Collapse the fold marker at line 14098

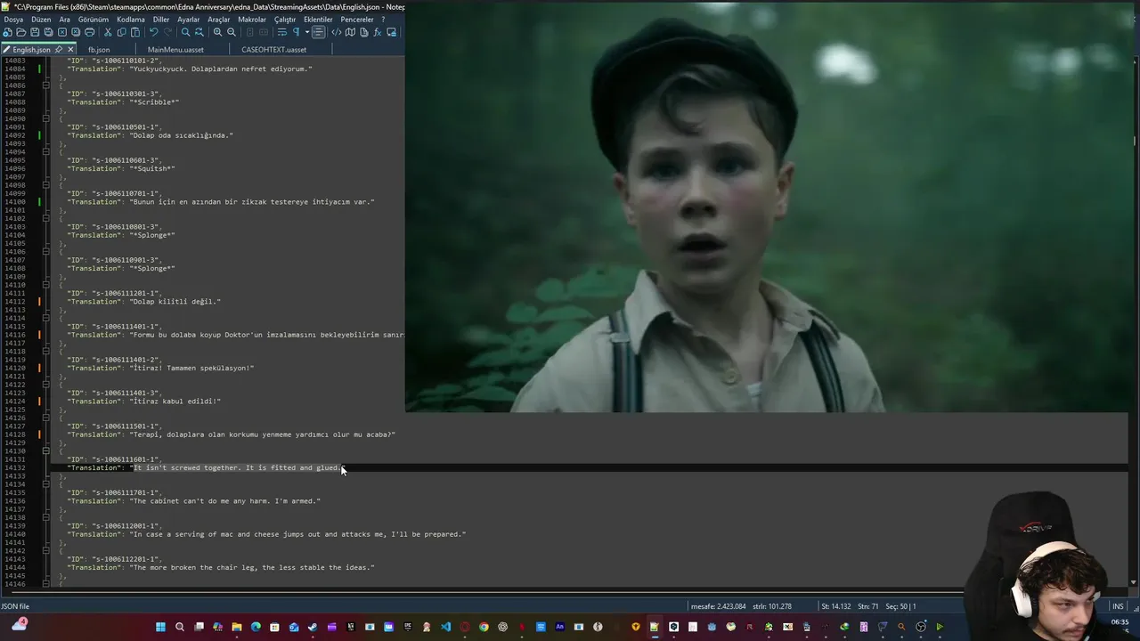tap(46, 185)
